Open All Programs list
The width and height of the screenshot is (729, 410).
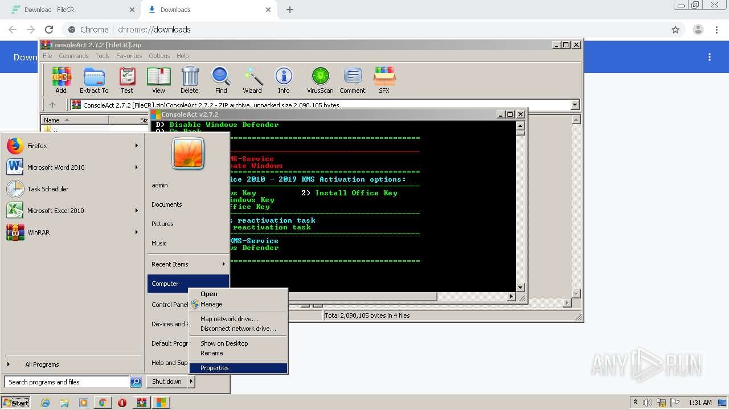(x=72, y=364)
